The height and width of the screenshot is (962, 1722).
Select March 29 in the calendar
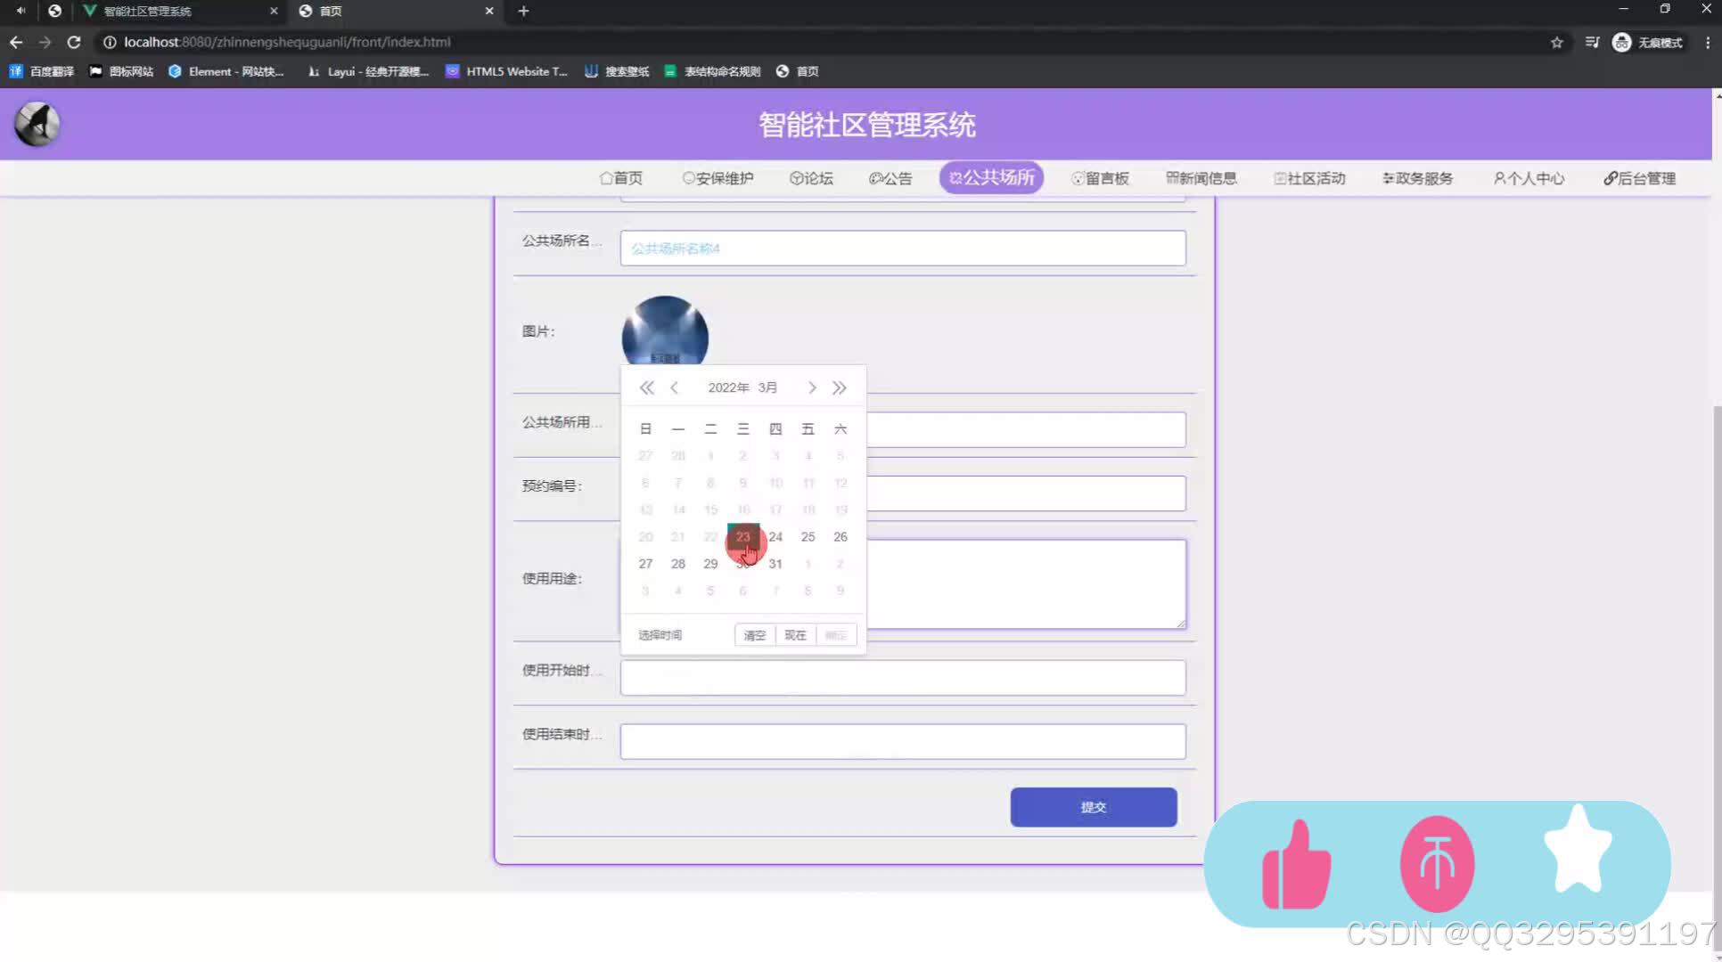(x=710, y=564)
